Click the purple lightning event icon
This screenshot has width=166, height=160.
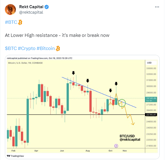tap(116, 146)
